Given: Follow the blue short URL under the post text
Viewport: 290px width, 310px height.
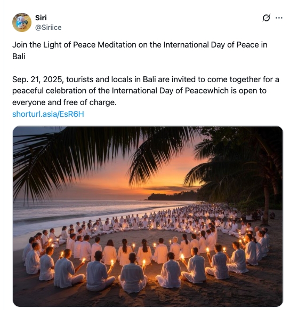Looking at the screenshot, I should [48, 114].
